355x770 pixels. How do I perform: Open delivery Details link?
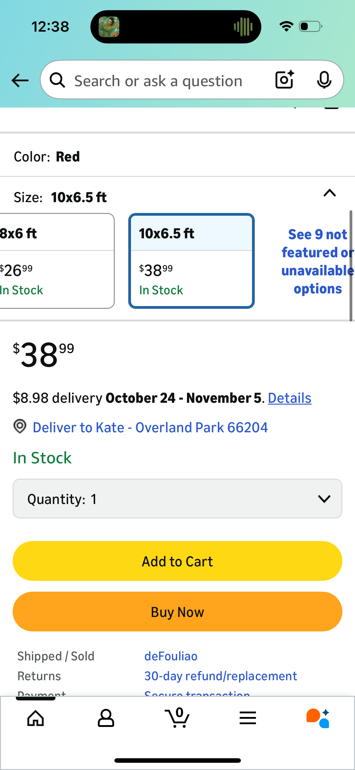point(289,398)
